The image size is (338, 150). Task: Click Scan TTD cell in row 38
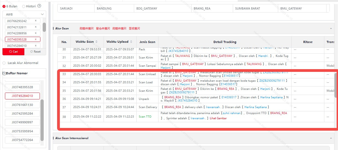click(147, 117)
